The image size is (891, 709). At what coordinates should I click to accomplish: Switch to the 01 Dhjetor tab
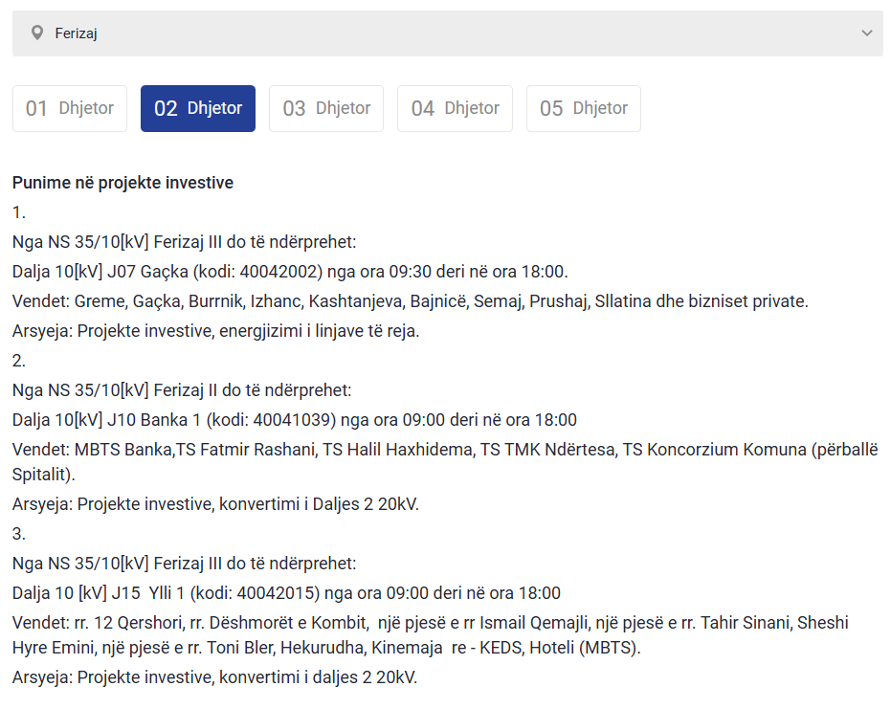point(70,108)
